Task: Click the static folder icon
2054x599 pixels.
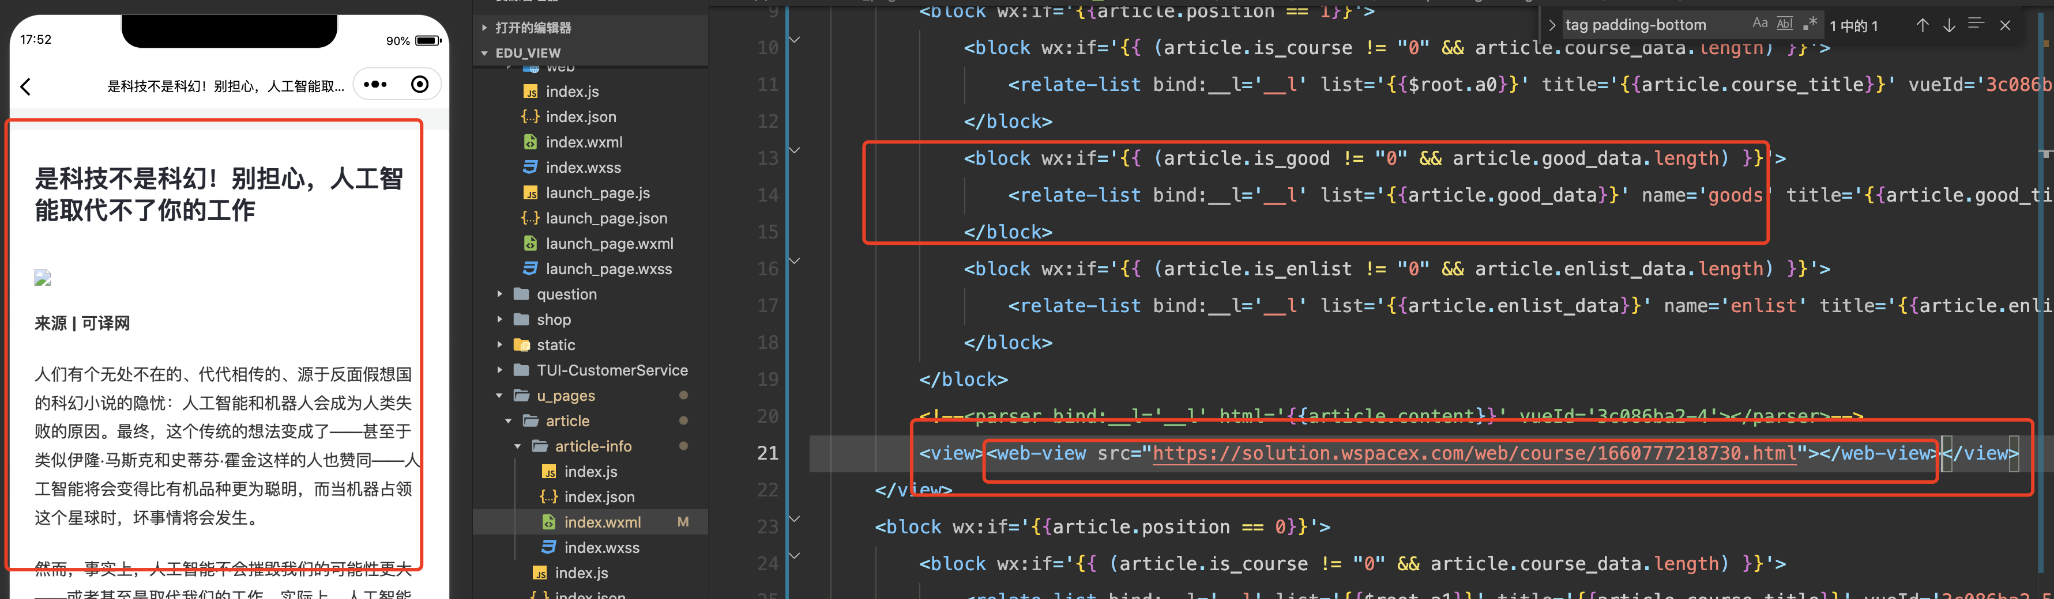Action: coord(522,345)
